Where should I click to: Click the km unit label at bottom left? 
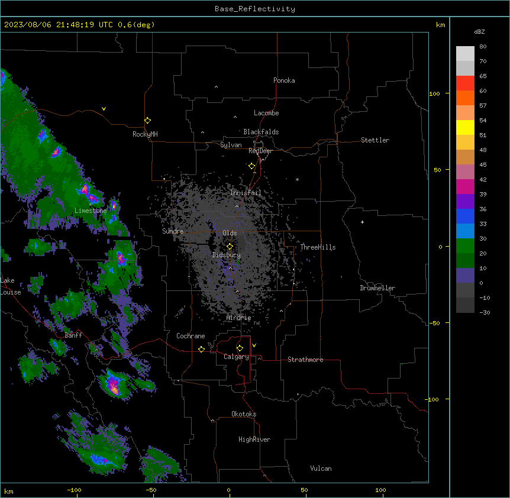point(9,491)
